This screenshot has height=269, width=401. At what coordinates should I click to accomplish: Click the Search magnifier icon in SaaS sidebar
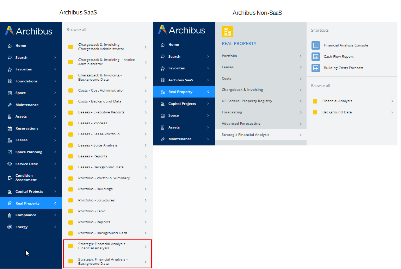pyautogui.click(x=10, y=57)
